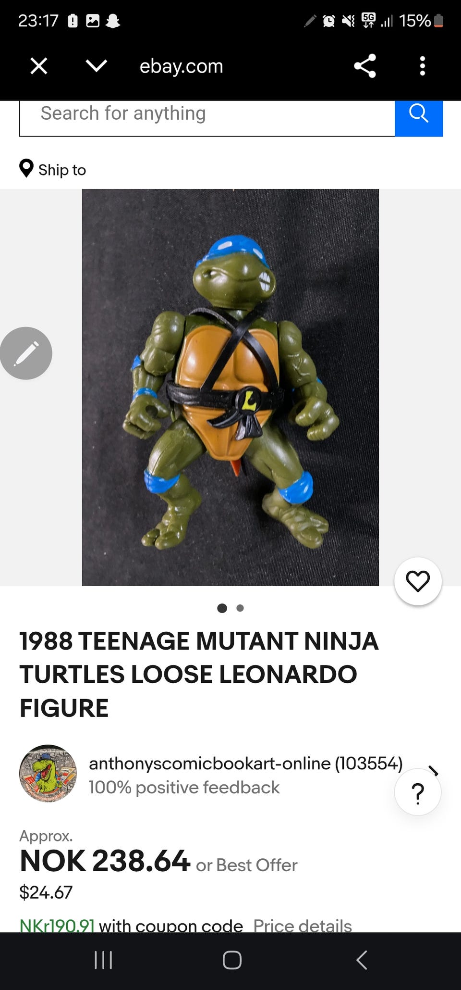The height and width of the screenshot is (990, 461).
Task: Add item to watchlist with heart
Action: click(x=418, y=581)
